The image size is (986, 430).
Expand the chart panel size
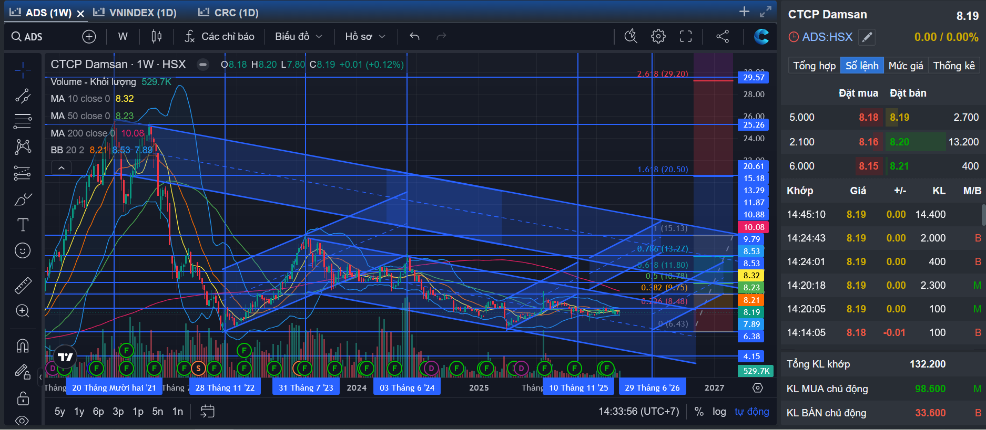coord(766,12)
